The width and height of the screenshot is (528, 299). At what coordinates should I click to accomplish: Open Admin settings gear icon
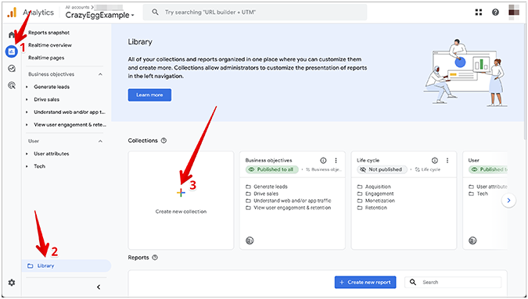pyautogui.click(x=12, y=283)
